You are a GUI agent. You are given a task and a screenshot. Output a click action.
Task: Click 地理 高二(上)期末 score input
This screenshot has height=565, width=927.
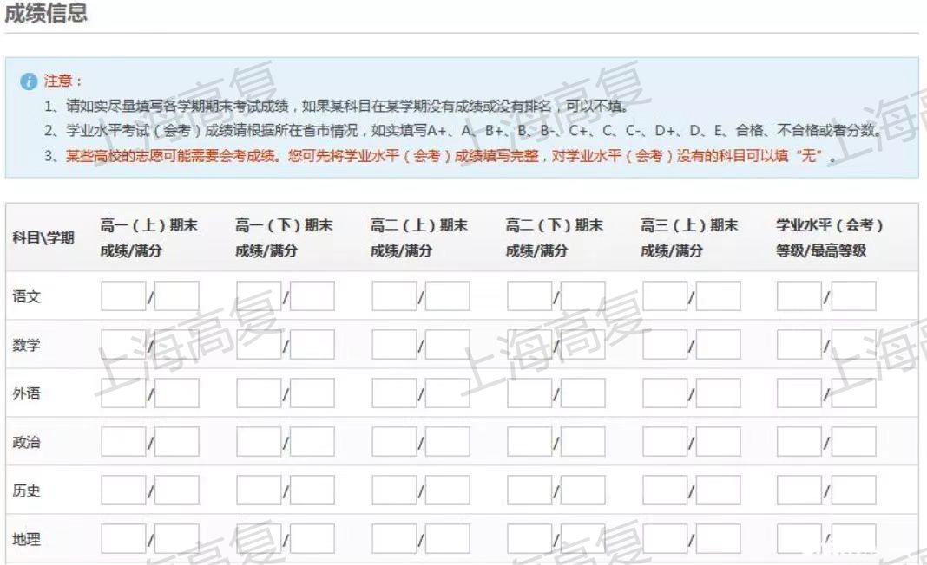[394, 539]
